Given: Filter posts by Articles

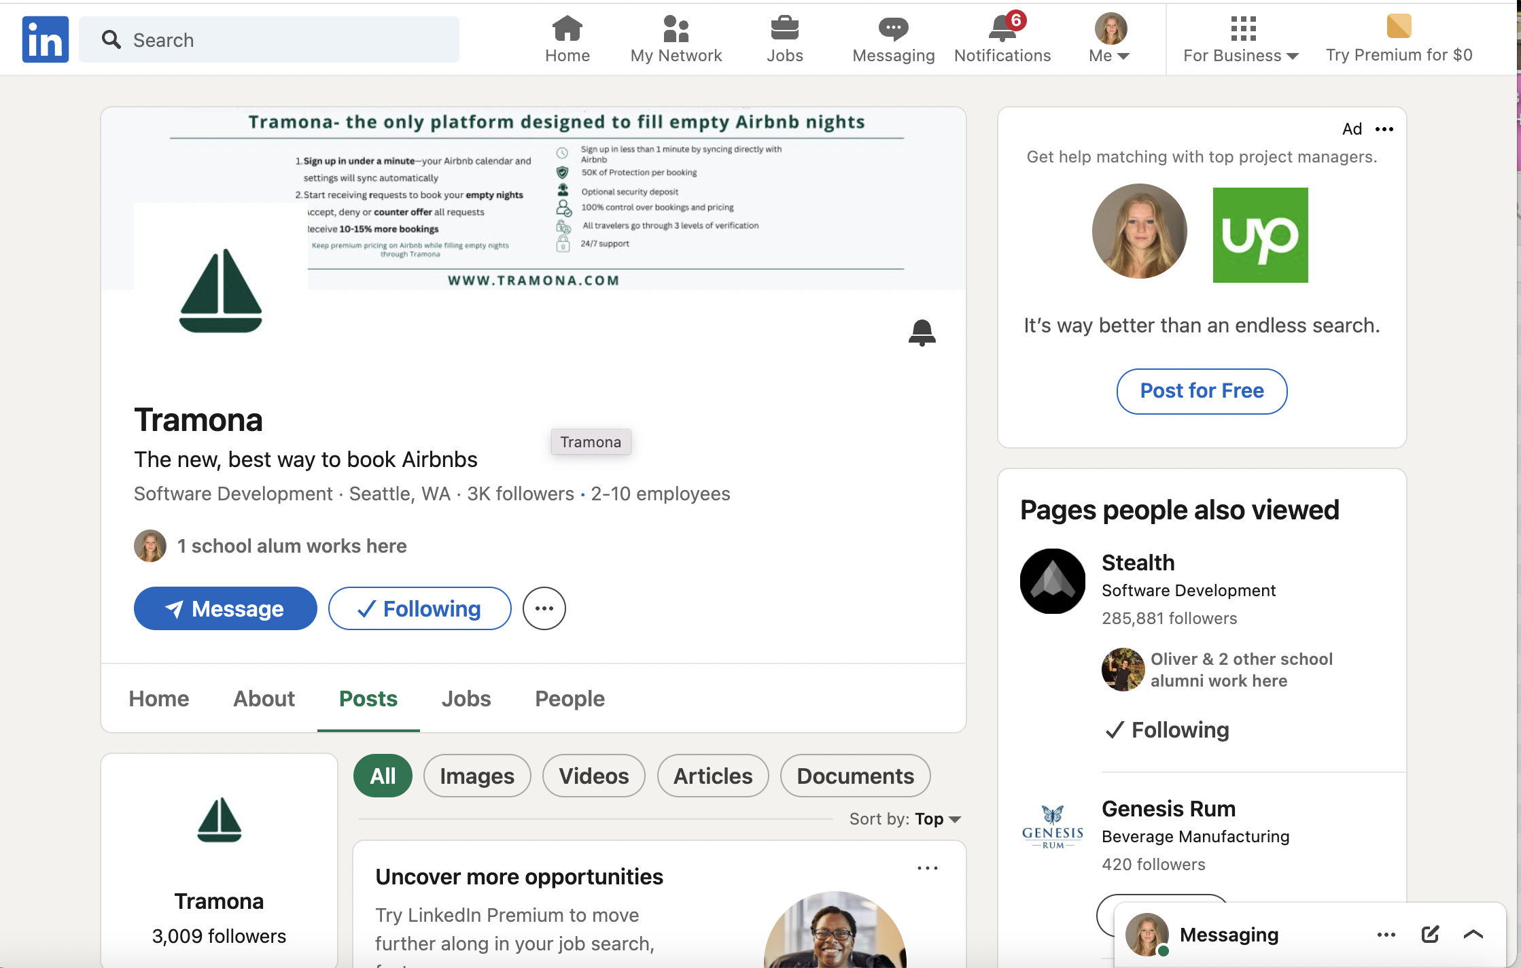Looking at the screenshot, I should coord(713,776).
